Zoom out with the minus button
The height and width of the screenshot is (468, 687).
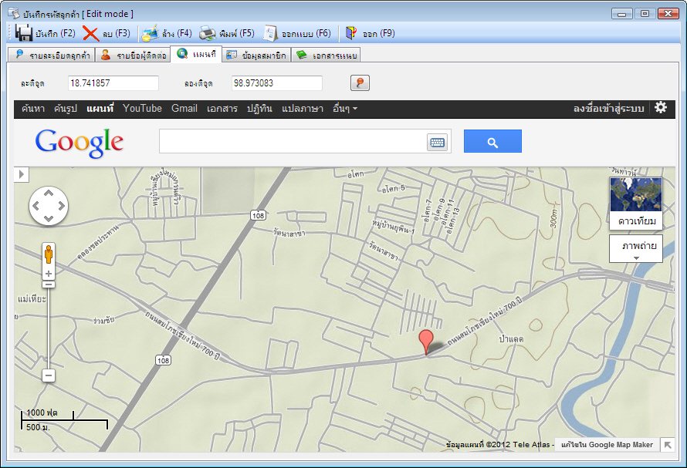(49, 375)
